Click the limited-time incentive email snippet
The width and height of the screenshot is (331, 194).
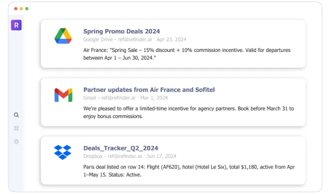[x=188, y=112]
